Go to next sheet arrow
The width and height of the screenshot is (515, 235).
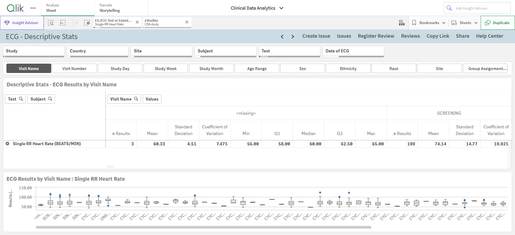coord(293,36)
